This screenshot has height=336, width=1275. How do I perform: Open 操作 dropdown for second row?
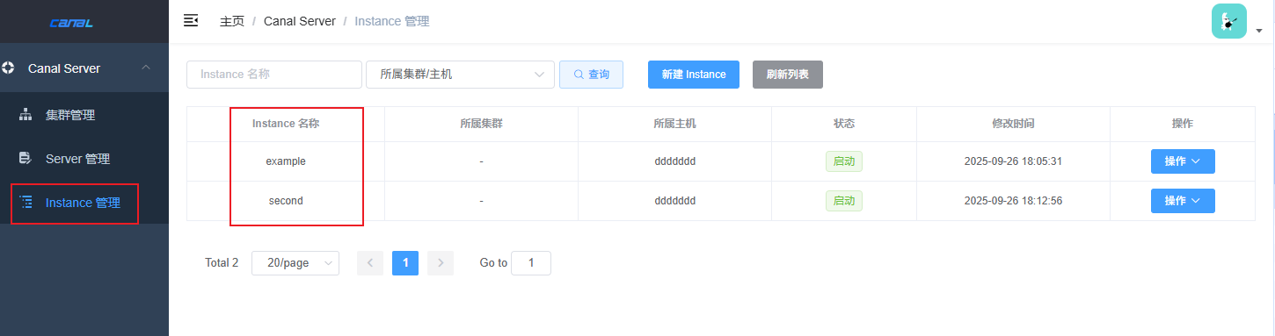[1183, 201]
